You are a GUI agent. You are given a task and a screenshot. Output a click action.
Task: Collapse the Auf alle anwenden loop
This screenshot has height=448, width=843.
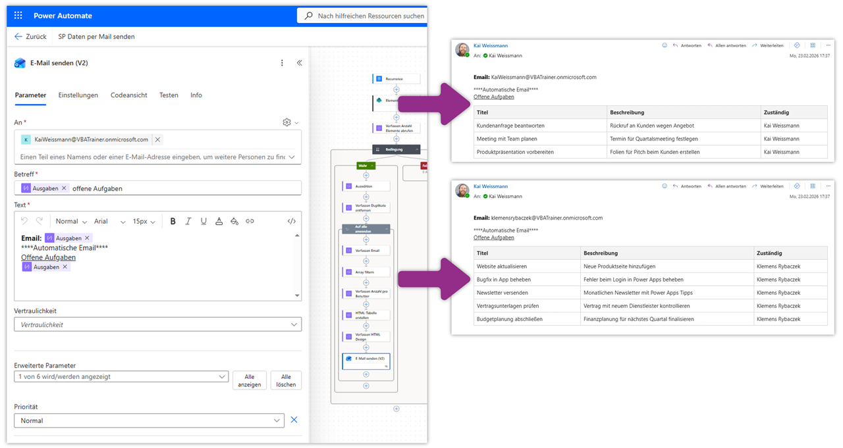pyautogui.click(x=386, y=228)
